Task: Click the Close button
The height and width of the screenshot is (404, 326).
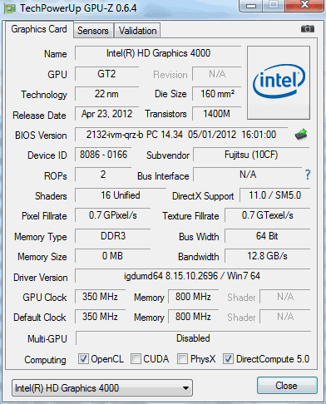Action: (x=287, y=386)
